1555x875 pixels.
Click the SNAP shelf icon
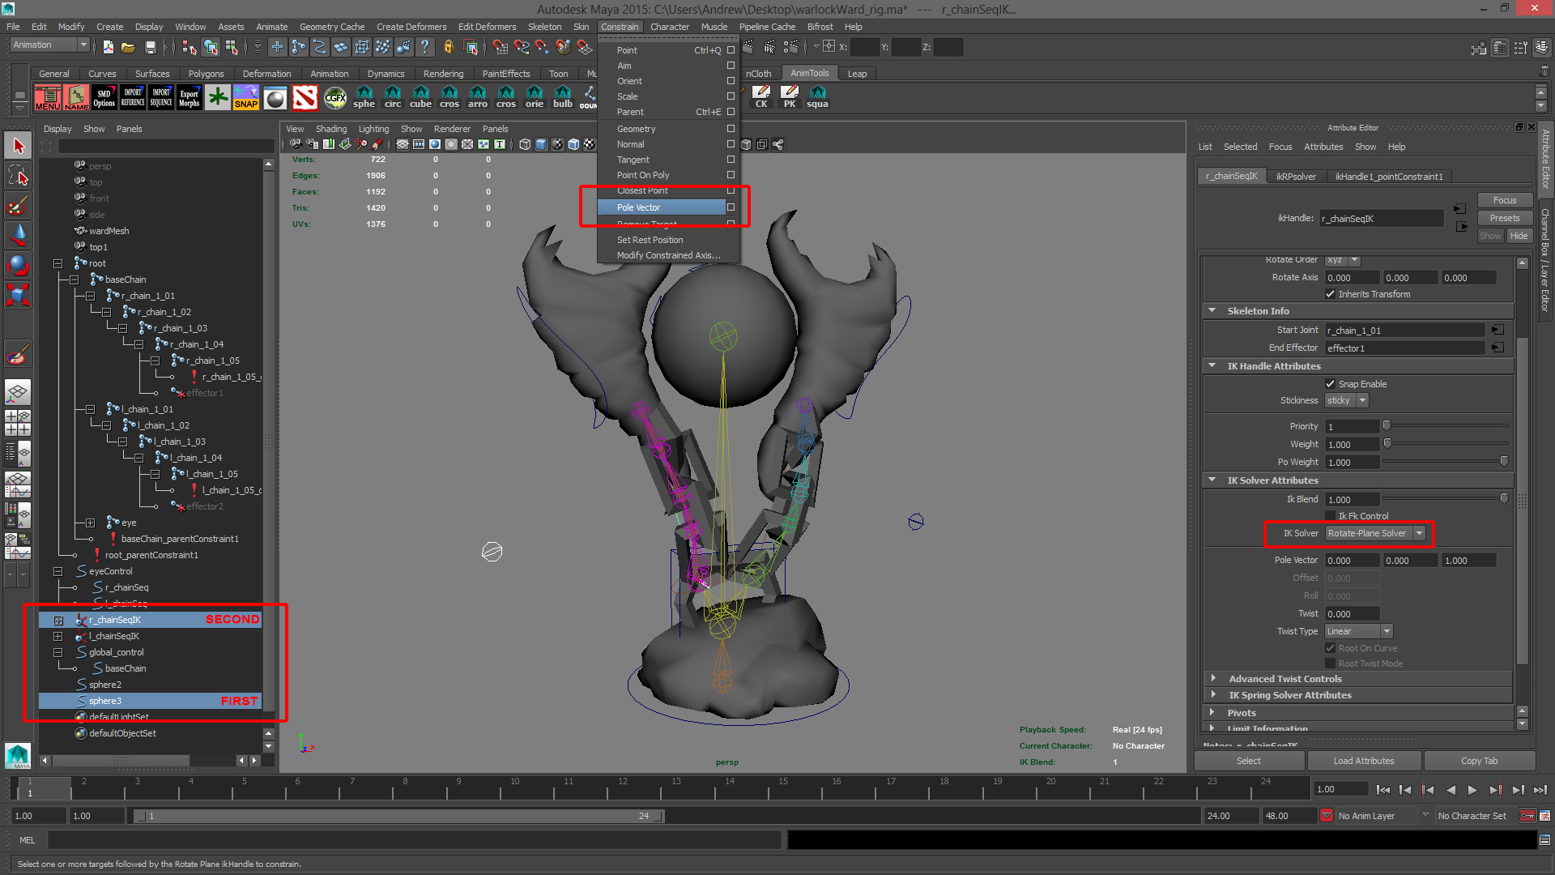coord(245,98)
